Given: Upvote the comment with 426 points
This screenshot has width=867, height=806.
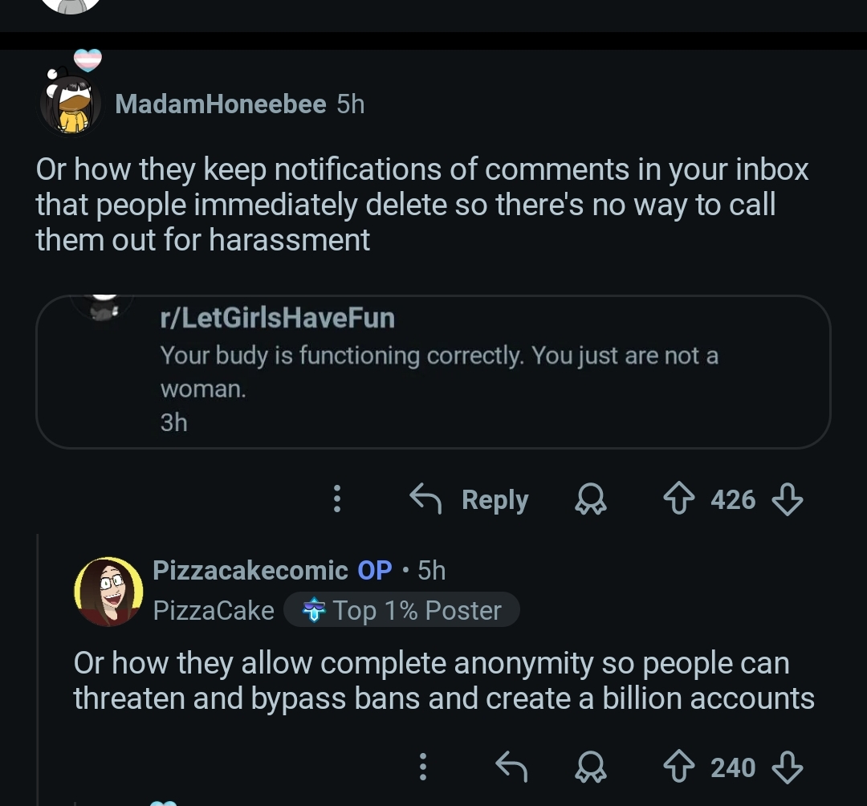Looking at the screenshot, I should pos(678,499).
